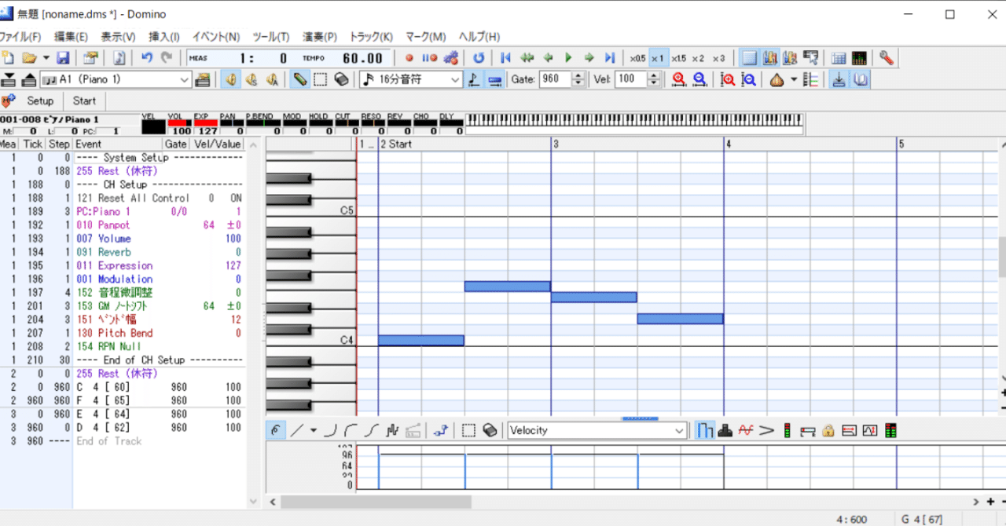This screenshot has width=1006, height=526.
Task: Select the S-curve draw tool
Action: tap(372, 430)
